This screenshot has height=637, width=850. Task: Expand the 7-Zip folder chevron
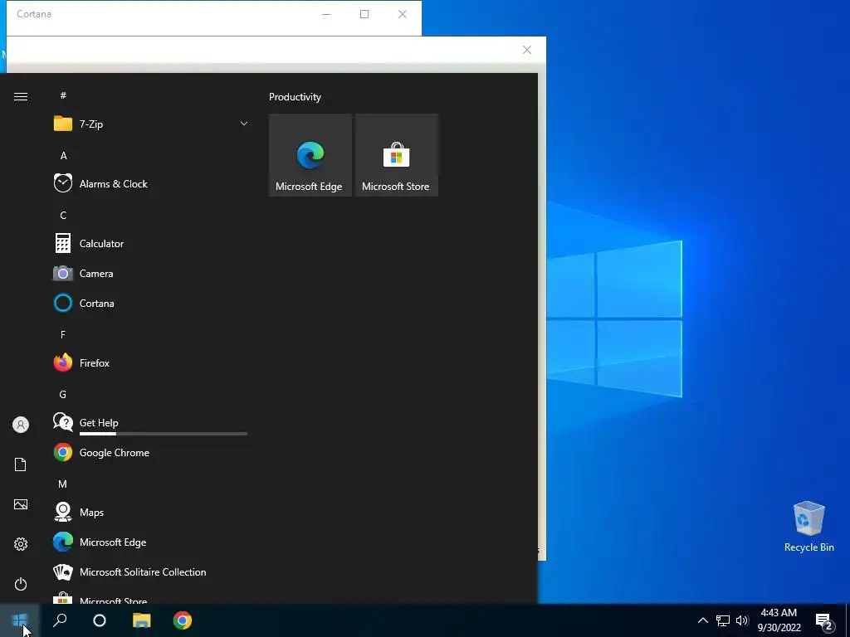click(244, 124)
